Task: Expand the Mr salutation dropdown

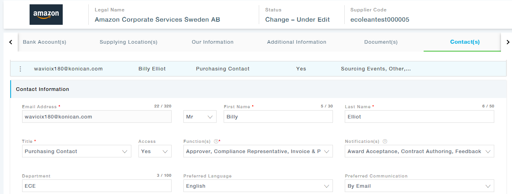Action: (200, 117)
